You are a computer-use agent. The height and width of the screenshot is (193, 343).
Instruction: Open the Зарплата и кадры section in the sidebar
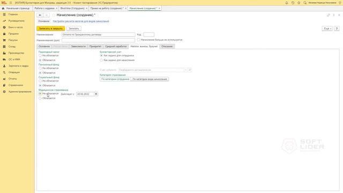pos(18,66)
